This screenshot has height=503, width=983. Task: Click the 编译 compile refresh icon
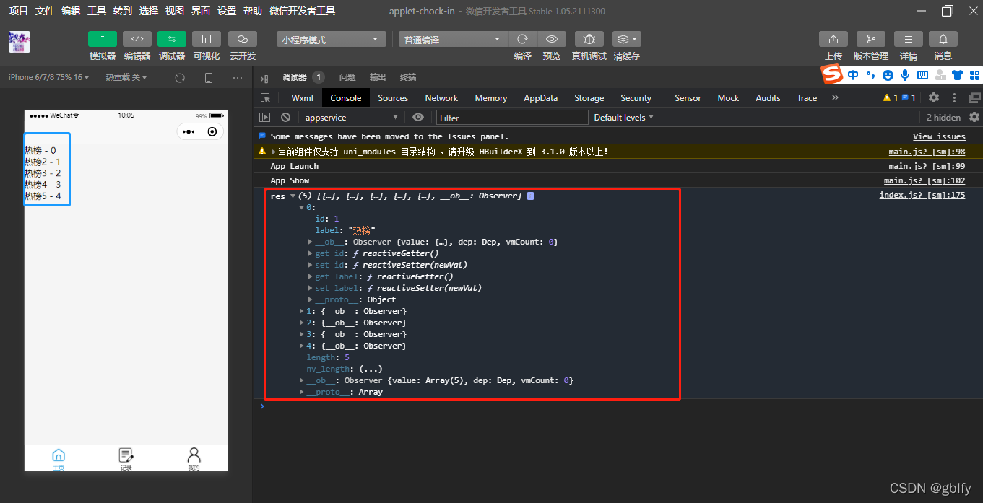point(523,39)
